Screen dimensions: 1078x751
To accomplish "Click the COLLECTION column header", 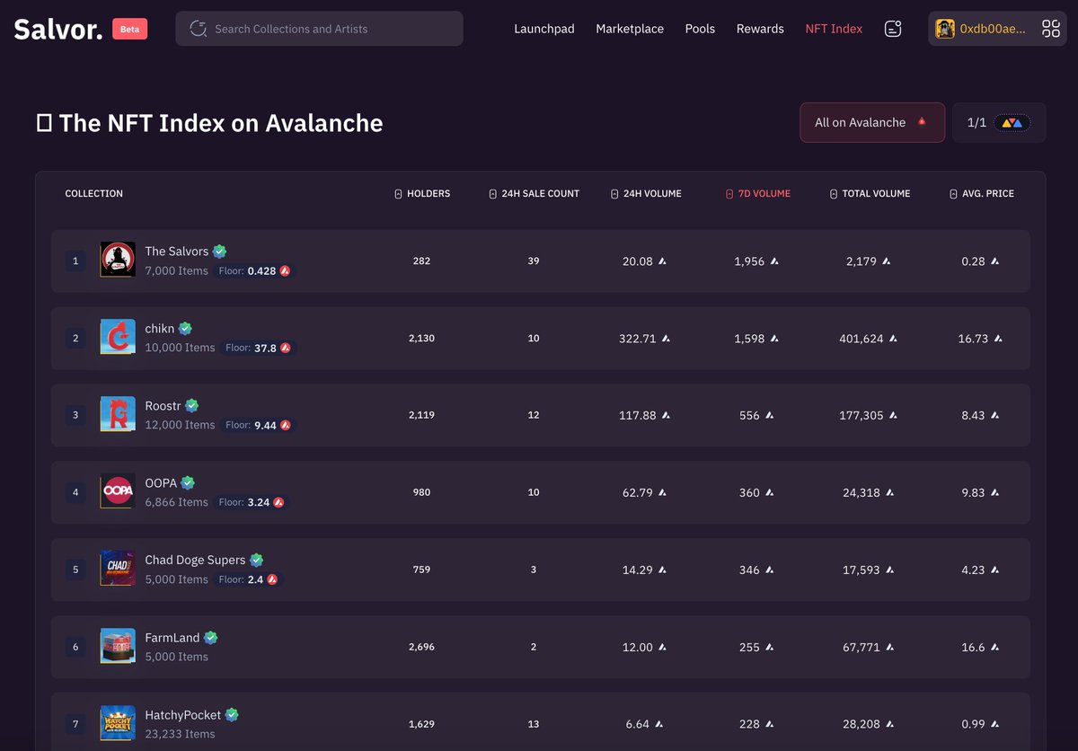I will coord(94,194).
